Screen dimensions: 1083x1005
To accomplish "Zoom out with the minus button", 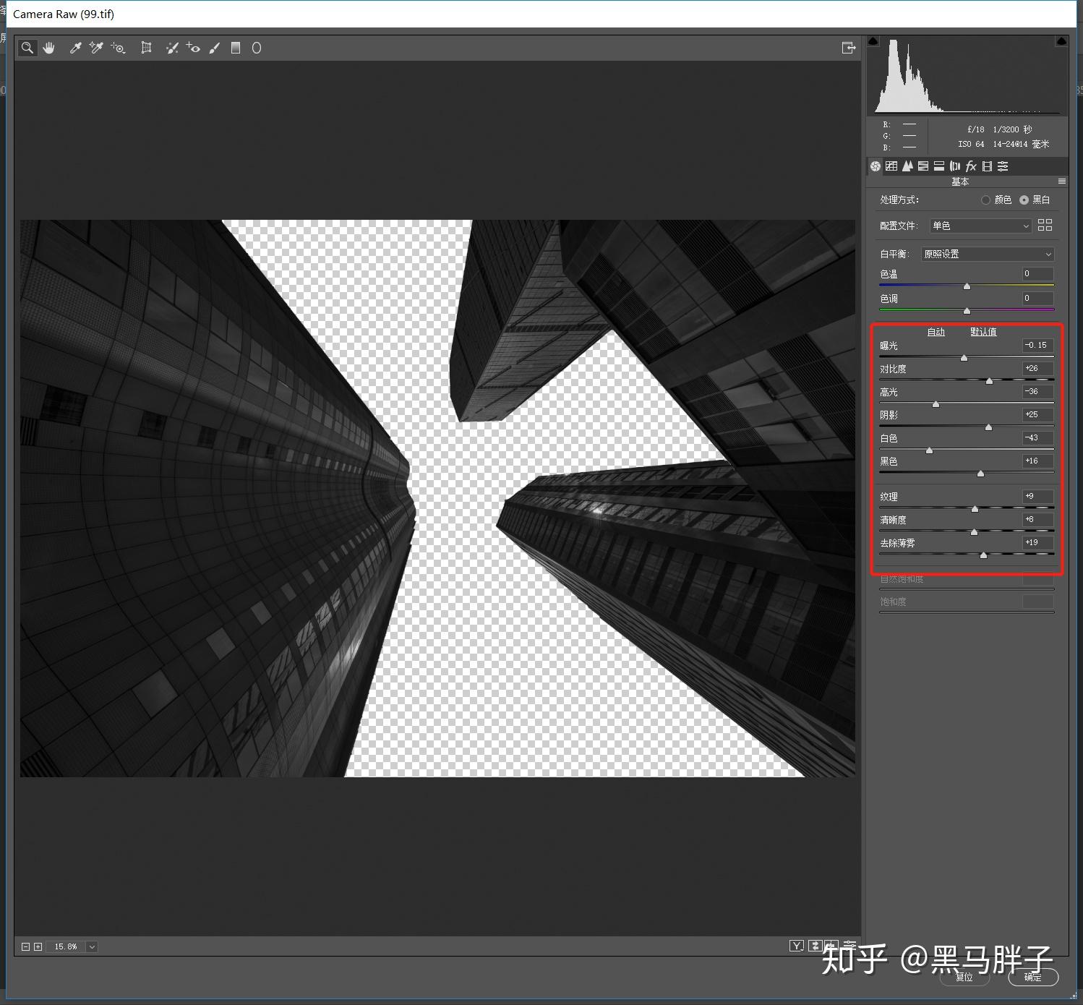I will tap(25, 946).
